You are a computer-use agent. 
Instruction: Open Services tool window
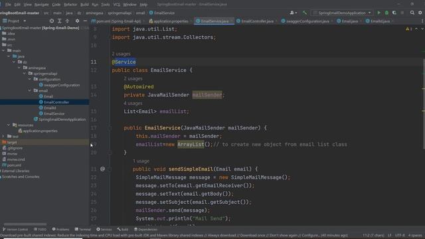104,229
